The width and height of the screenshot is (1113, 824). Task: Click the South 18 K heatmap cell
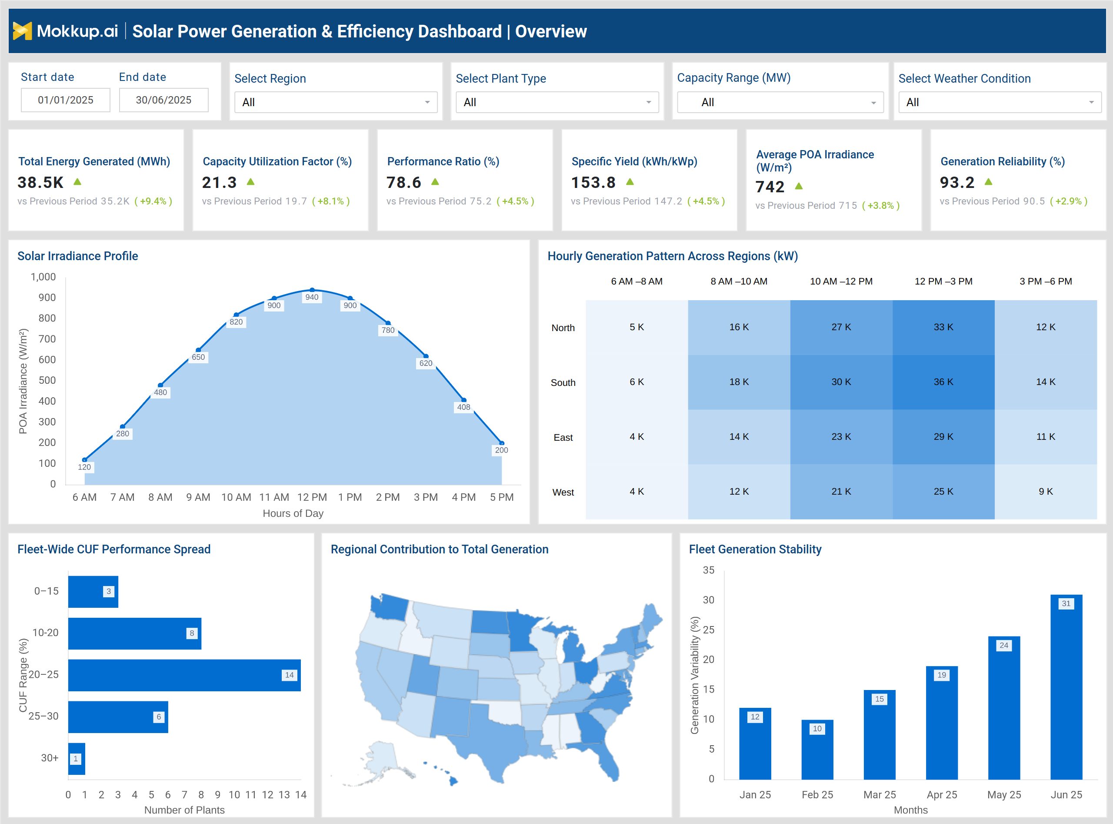[739, 382]
